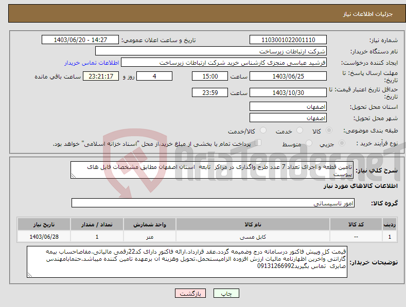The image size is (406, 307).
Task: Click the delivery city field اصفهان
Action: click(x=288, y=118)
